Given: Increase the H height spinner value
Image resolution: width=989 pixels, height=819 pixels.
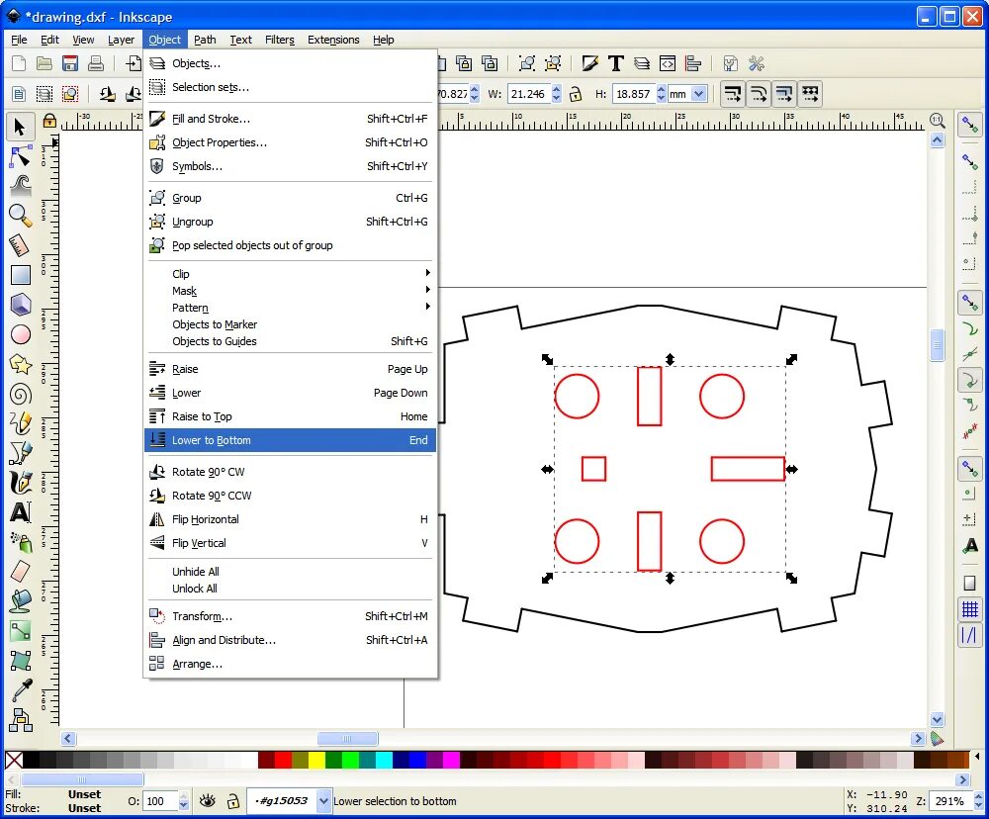Looking at the screenshot, I should (661, 90).
